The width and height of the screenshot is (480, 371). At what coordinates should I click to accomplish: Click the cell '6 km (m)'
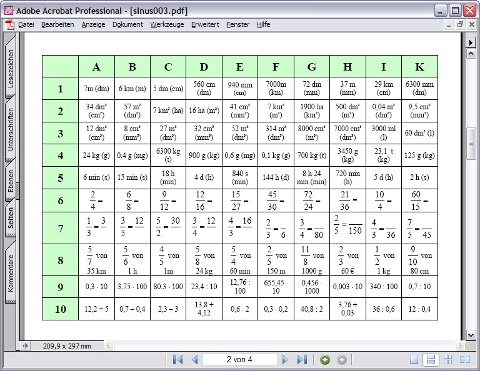click(x=132, y=89)
